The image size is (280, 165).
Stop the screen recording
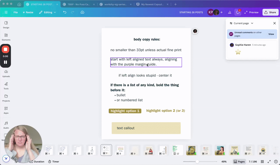[5, 49]
